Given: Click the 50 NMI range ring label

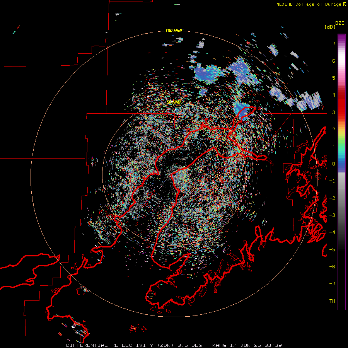Looking at the screenshot, I should coord(174,102).
